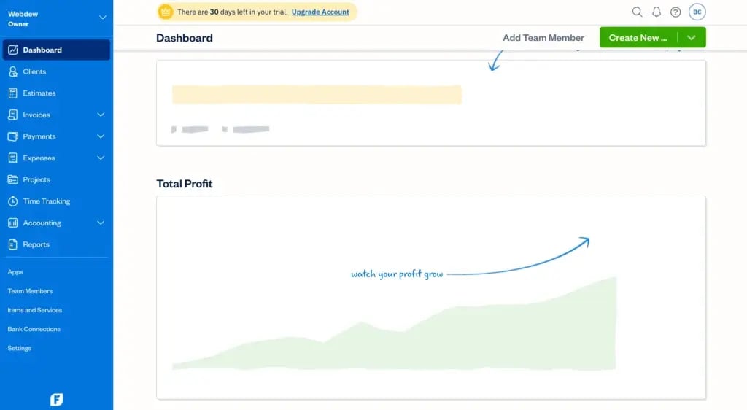Open the Webdew business switcher
This screenshot has height=410, width=747.
[102, 18]
